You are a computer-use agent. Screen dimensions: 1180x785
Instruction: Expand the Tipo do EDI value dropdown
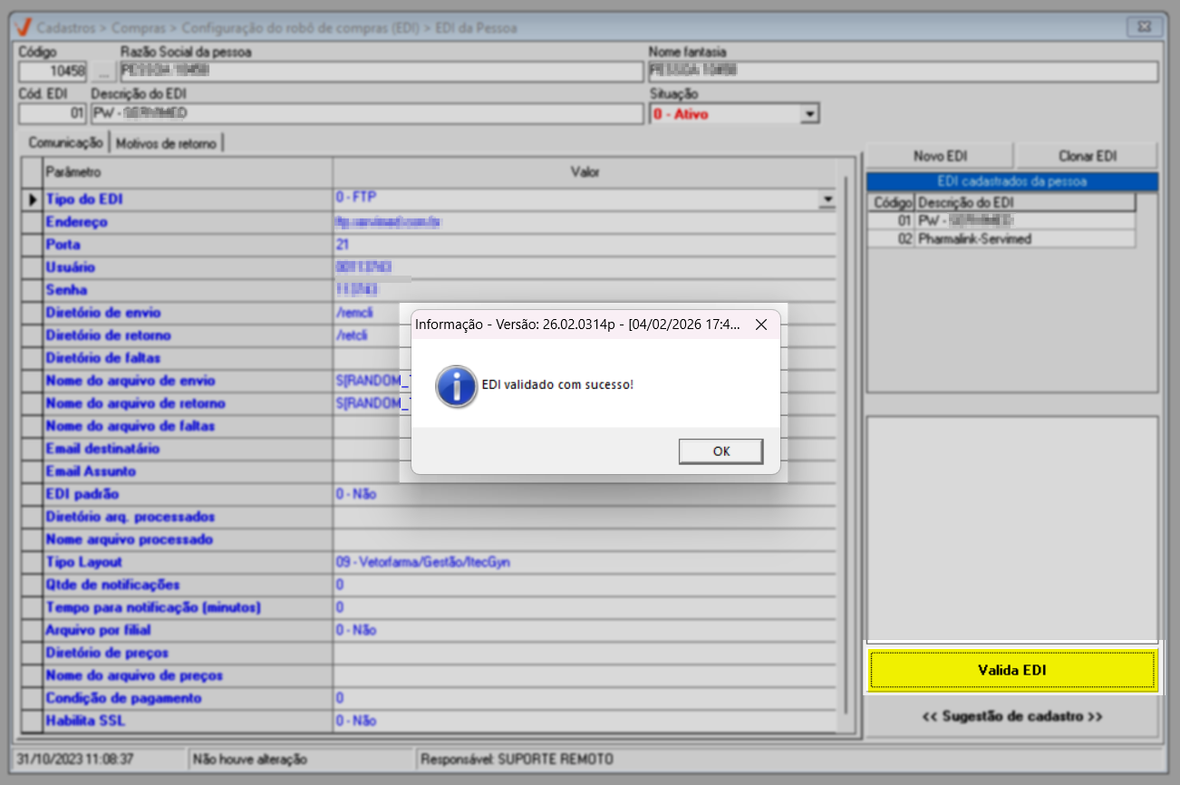coord(826,199)
